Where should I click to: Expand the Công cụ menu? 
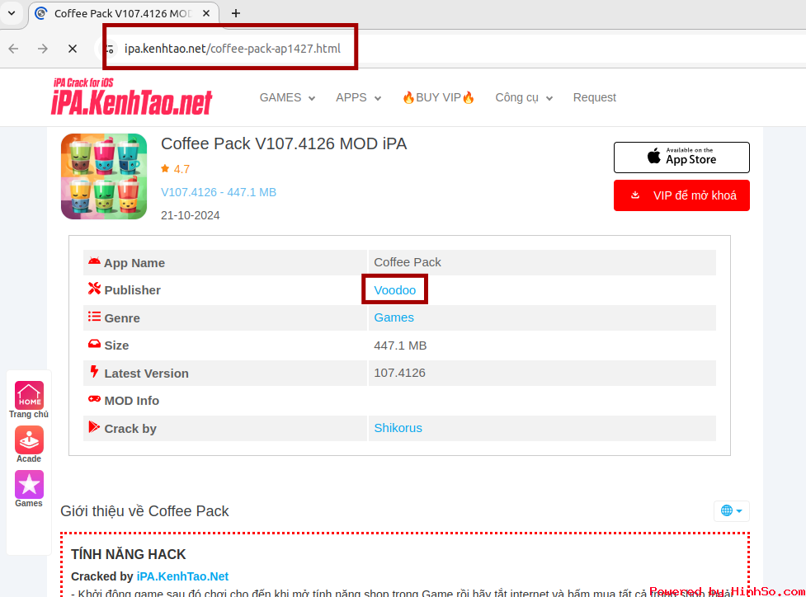pos(524,97)
